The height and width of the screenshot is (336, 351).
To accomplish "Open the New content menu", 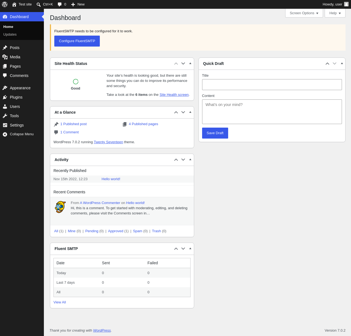I will [x=78, y=4].
